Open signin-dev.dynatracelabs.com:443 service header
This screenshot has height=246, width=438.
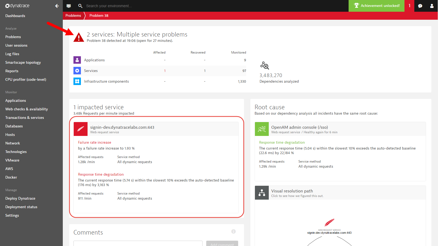pyautogui.click(x=156, y=129)
